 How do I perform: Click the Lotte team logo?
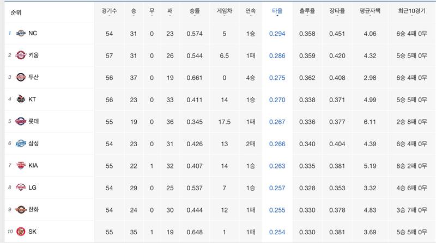[x=21, y=121]
